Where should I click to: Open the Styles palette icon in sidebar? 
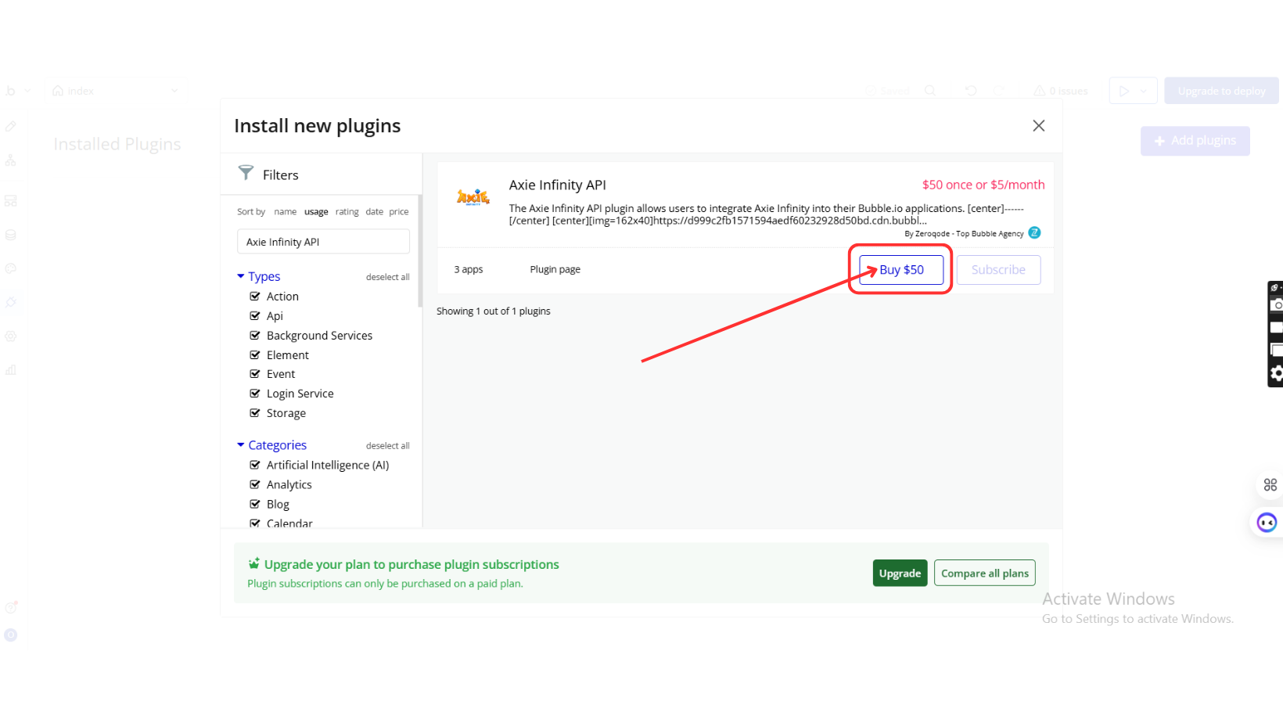[11, 268]
